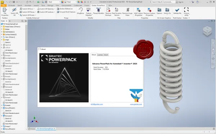Select the About tab in About dialog

(x=94, y=55)
